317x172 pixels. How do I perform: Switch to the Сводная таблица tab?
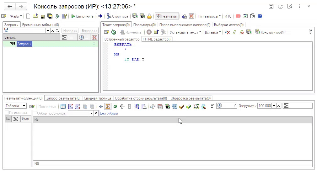tap(97, 98)
